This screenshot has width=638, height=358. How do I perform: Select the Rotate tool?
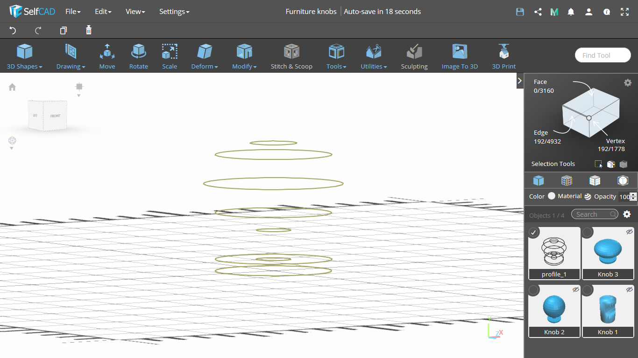[x=138, y=56]
